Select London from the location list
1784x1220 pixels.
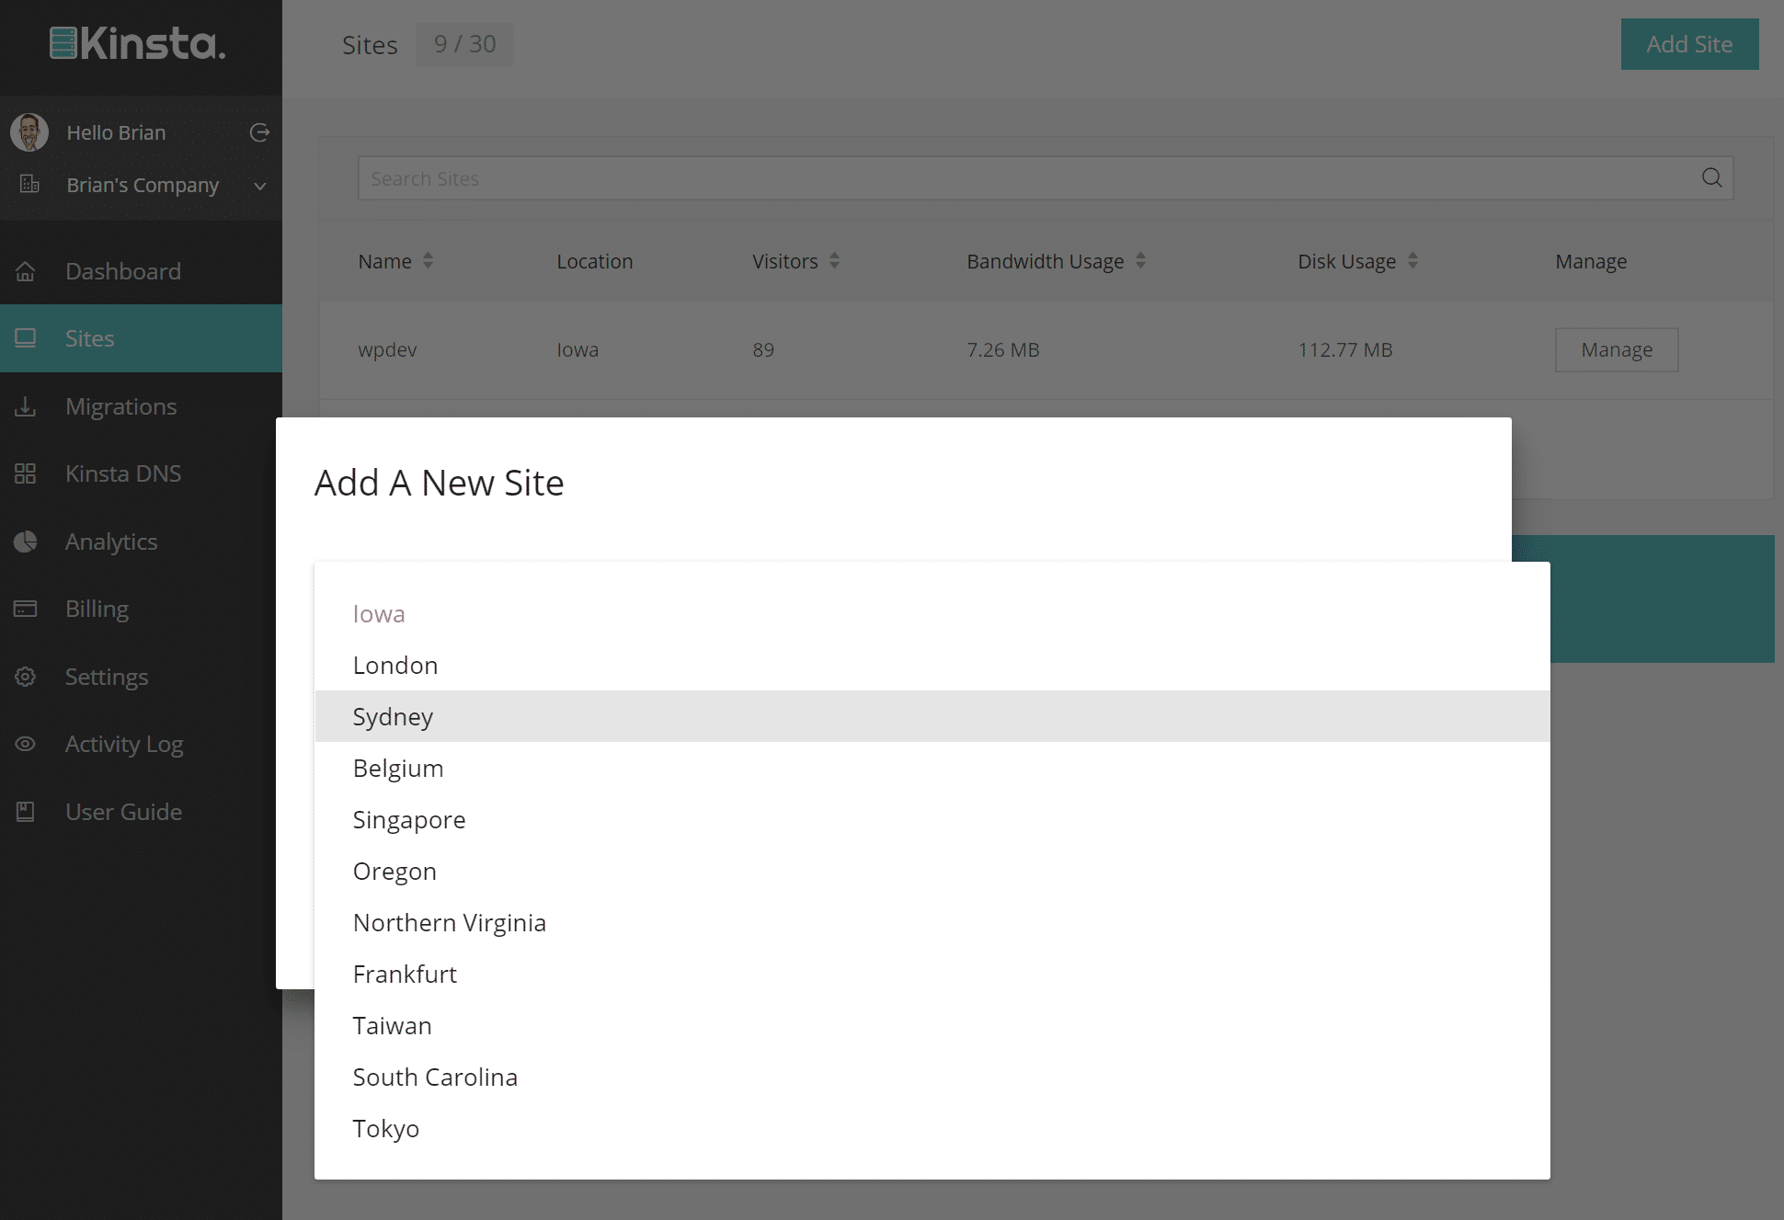coord(395,665)
